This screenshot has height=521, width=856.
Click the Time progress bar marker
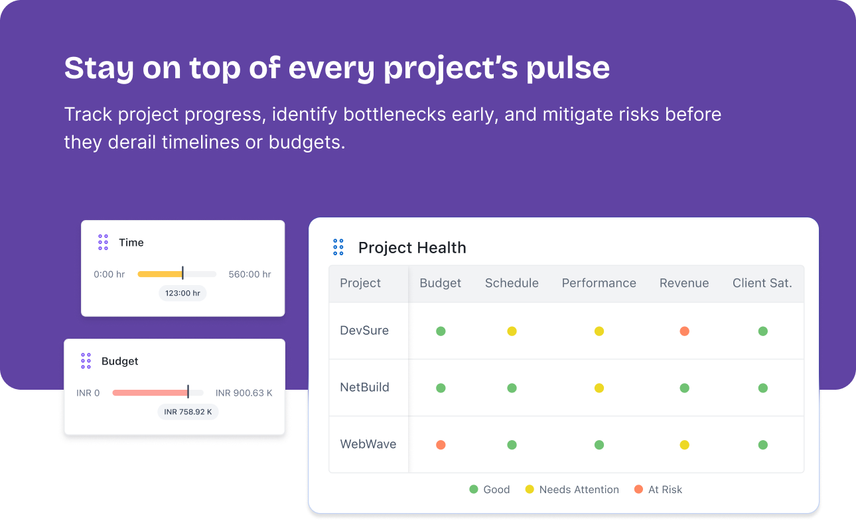click(x=182, y=273)
